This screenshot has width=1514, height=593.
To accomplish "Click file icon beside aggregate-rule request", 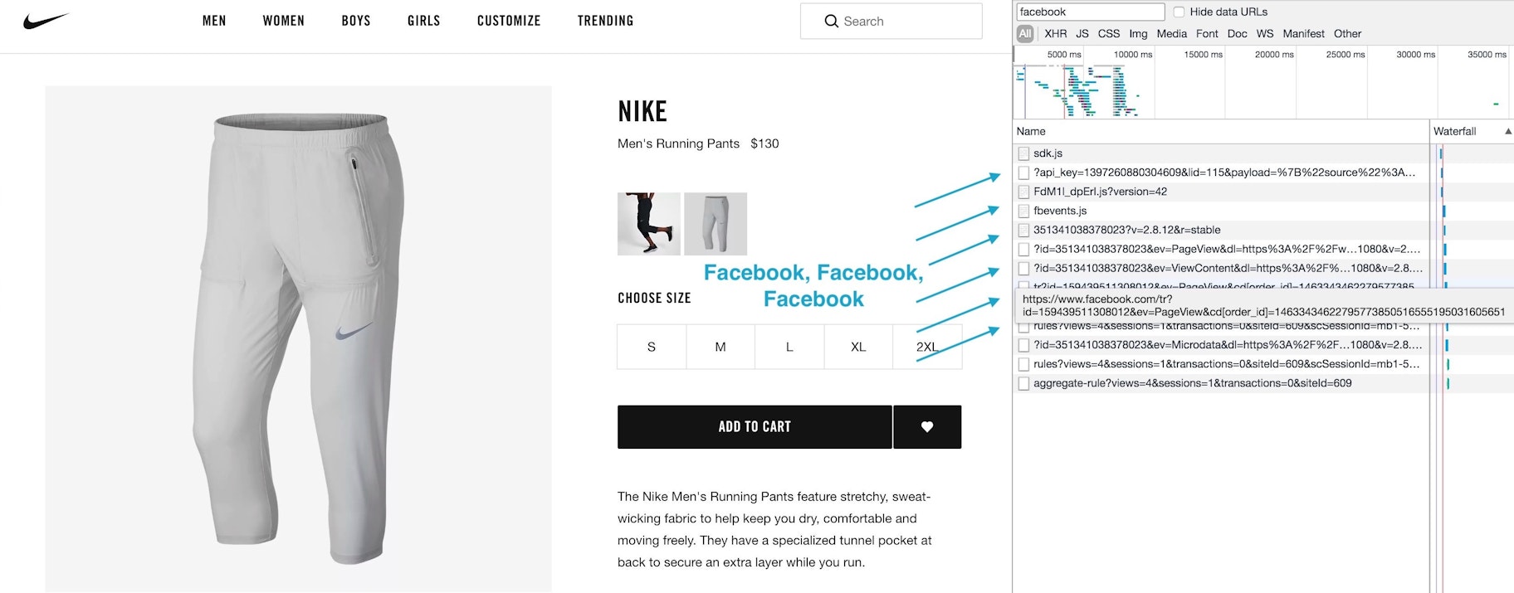I will pyautogui.click(x=1023, y=384).
